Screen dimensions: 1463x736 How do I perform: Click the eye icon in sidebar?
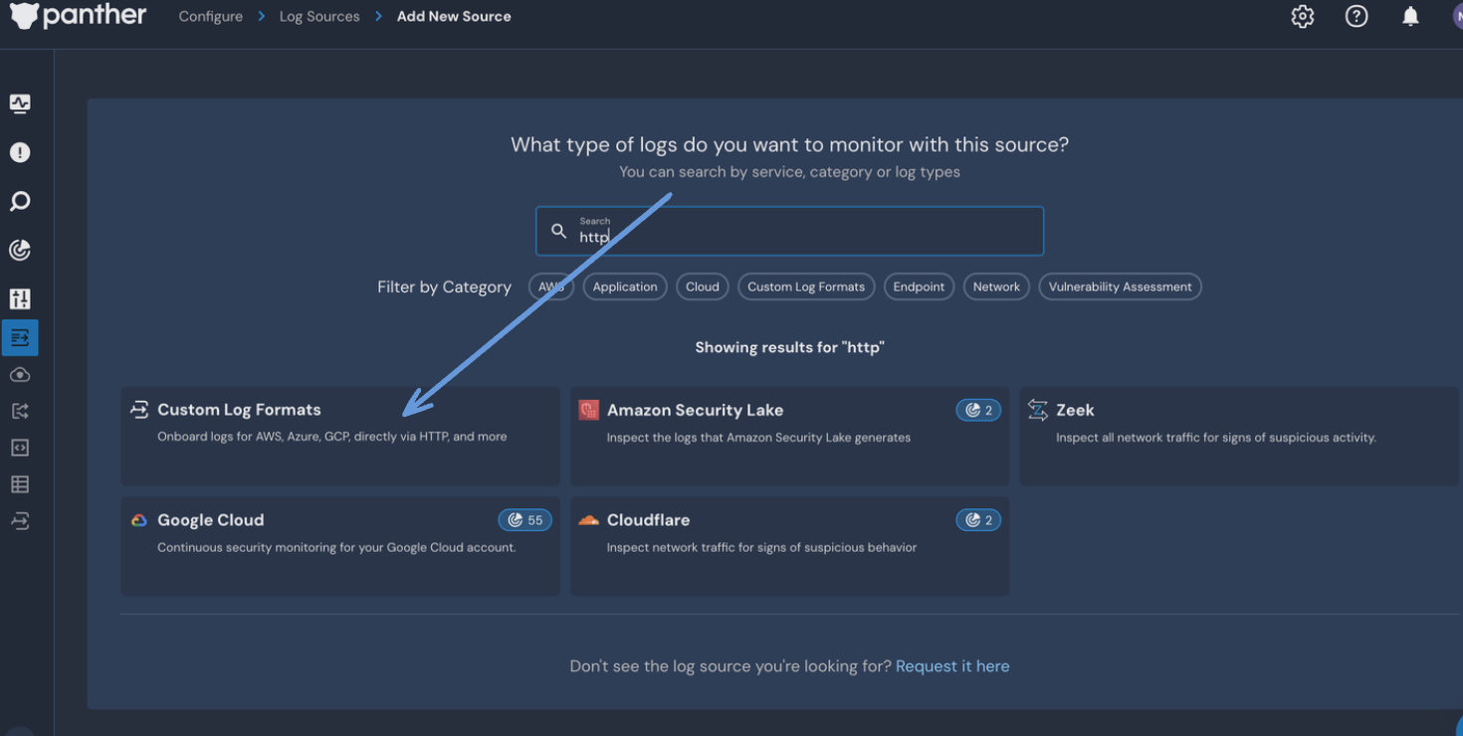point(20,375)
